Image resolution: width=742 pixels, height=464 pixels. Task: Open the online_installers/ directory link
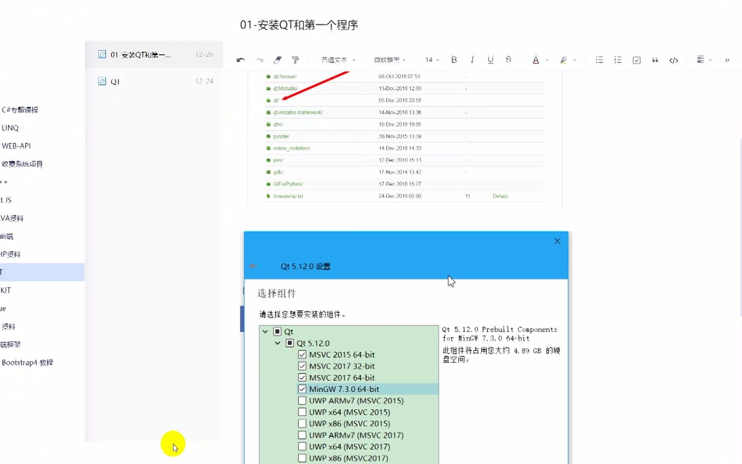click(x=292, y=148)
